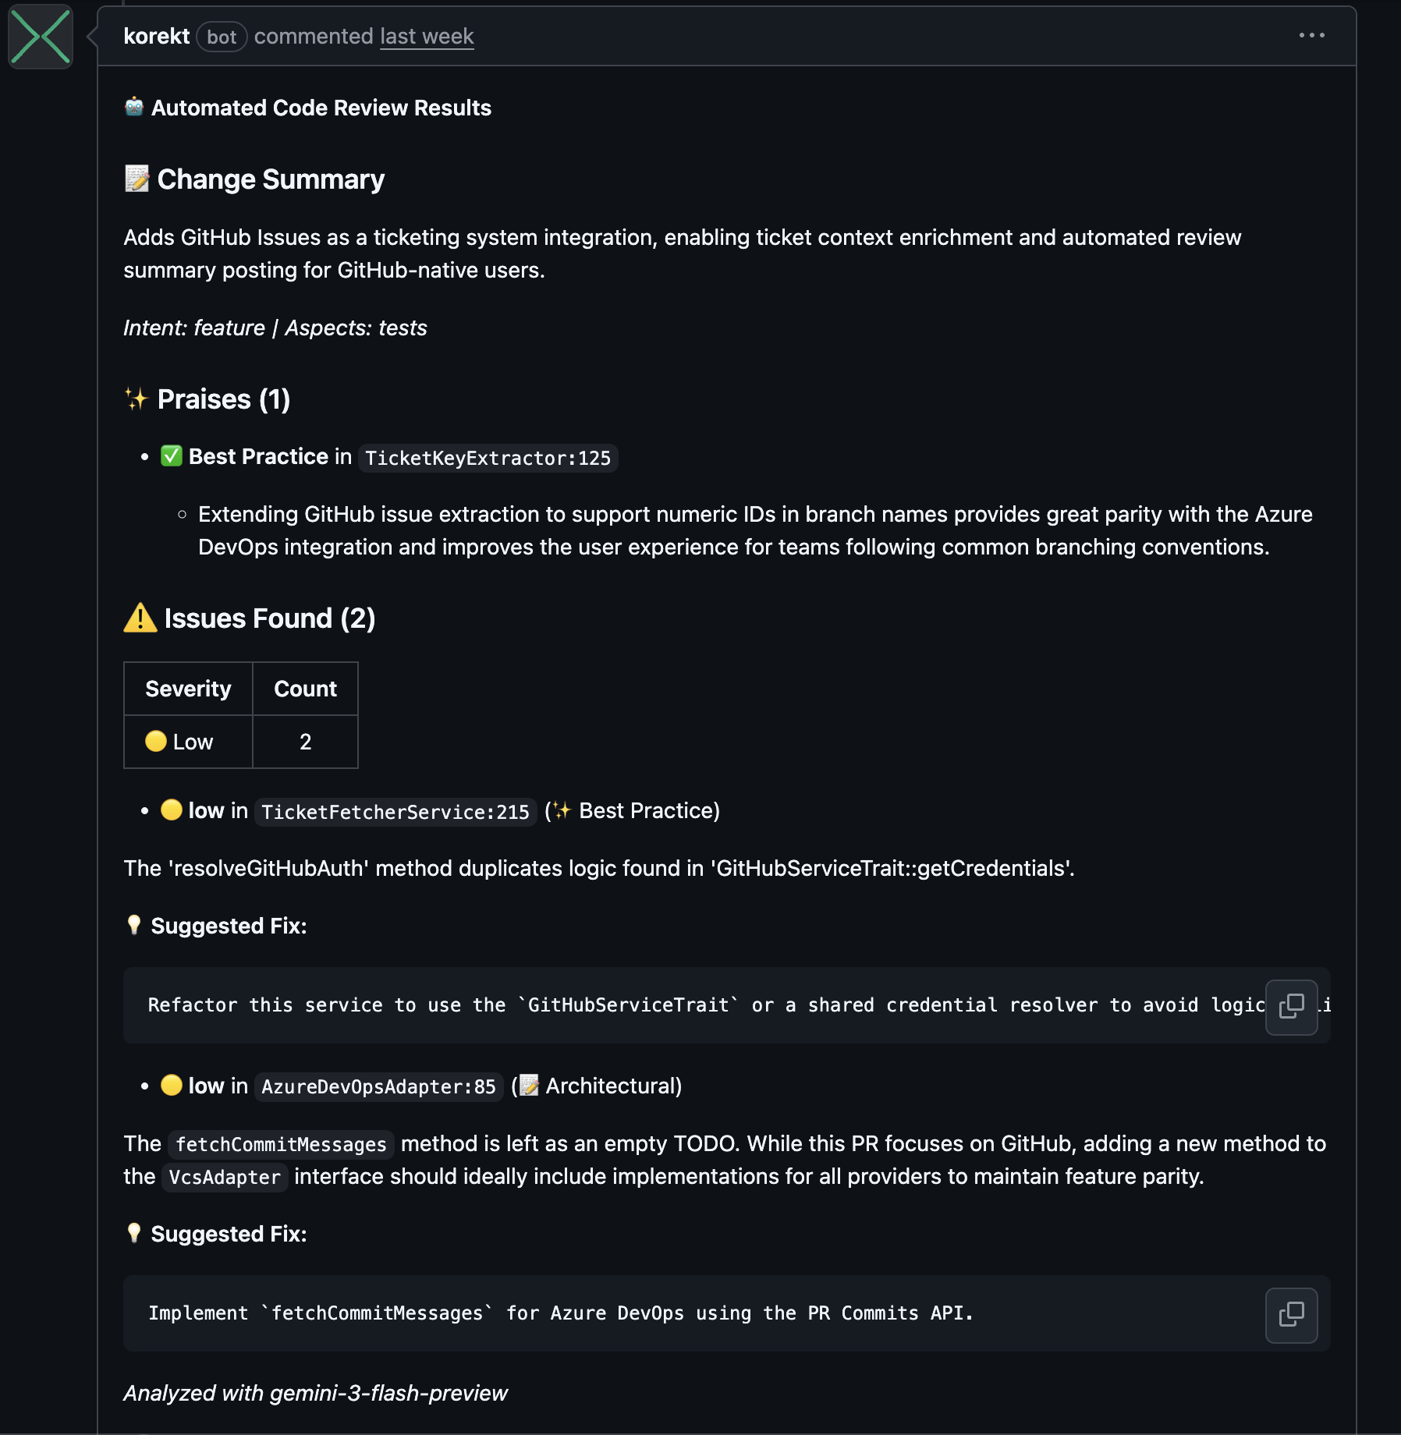This screenshot has width=1401, height=1435.
Task: Copy the fetchCommitMessages suggested fix code
Action: 1292,1314
